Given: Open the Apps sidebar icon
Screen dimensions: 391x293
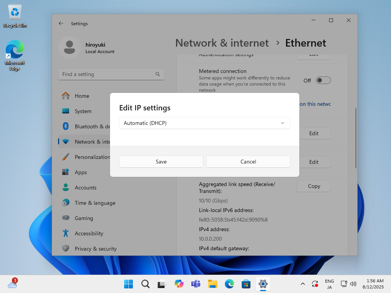Looking at the screenshot, I should click(x=66, y=172).
